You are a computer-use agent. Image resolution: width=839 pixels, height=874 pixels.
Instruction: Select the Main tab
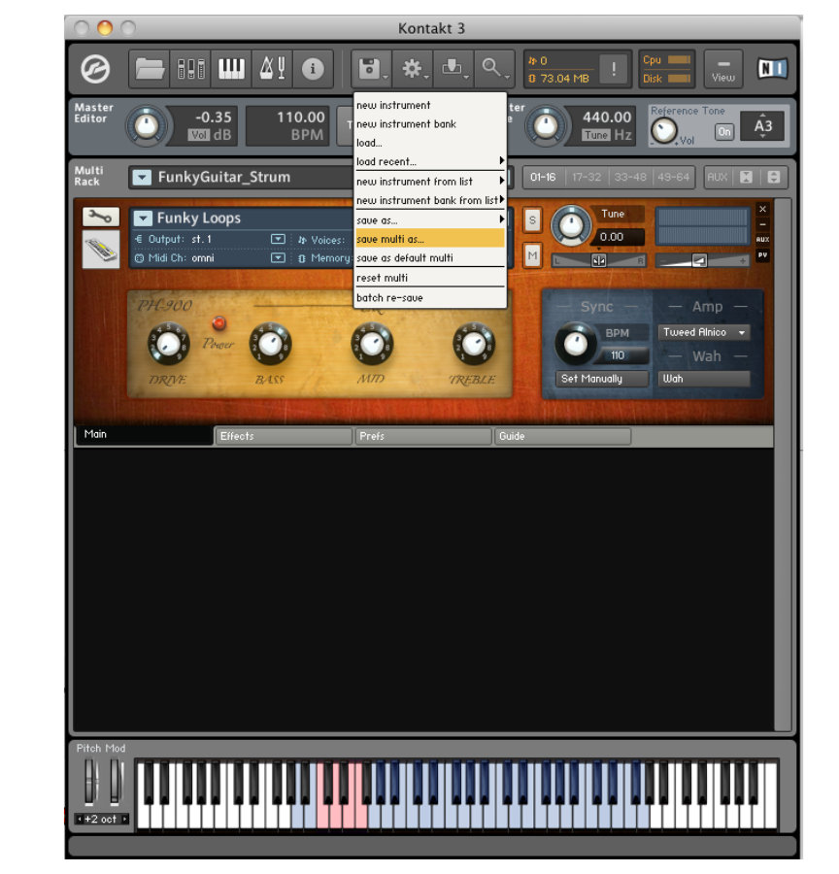[x=144, y=435]
